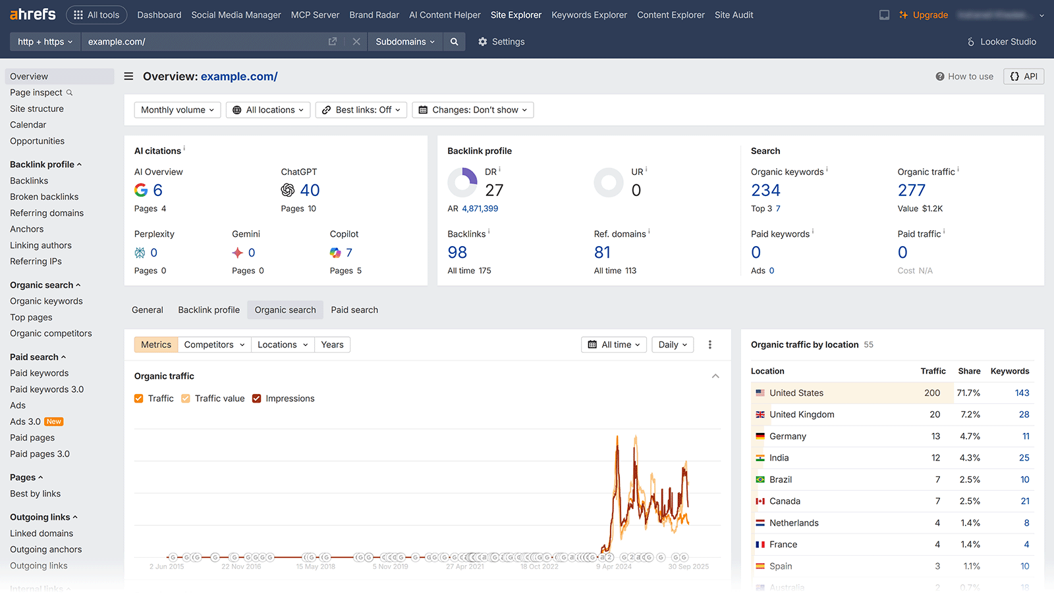The width and height of the screenshot is (1054, 596).
Task: Disable the Traffic value checkbox
Action: click(186, 398)
